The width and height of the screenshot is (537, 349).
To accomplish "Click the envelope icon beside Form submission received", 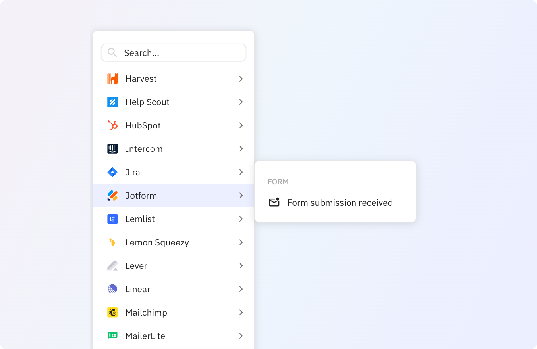I will click(x=274, y=202).
